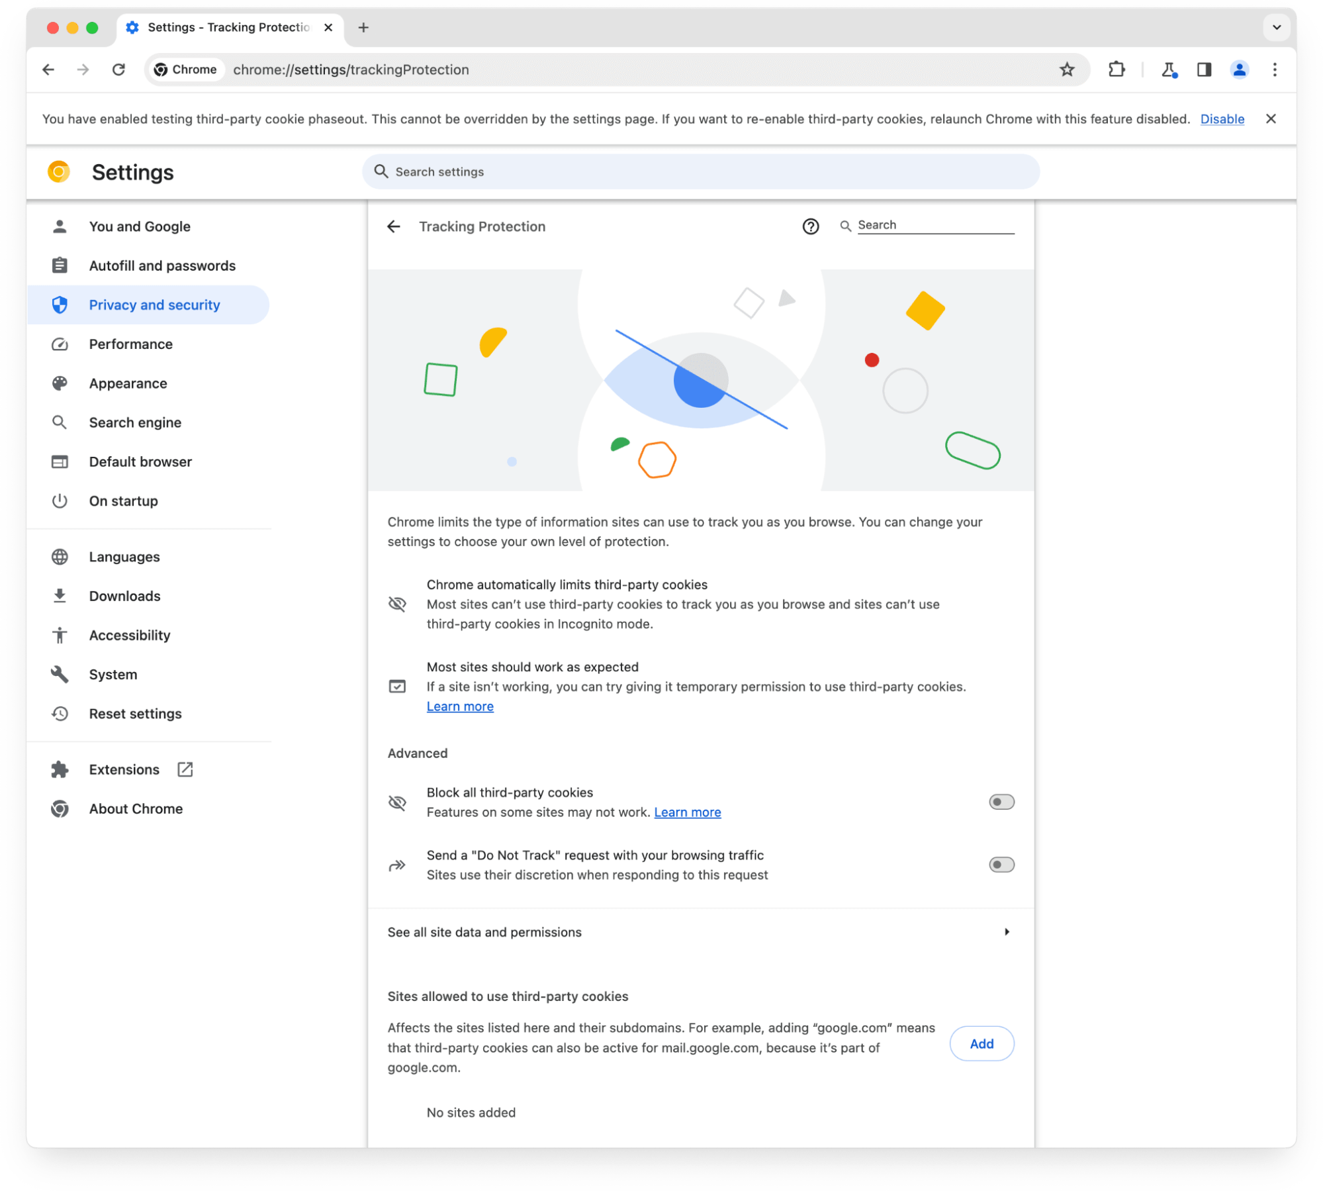Click the Privacy and security sidebar icon
Screen dimensions: 1323x1191
61,305
